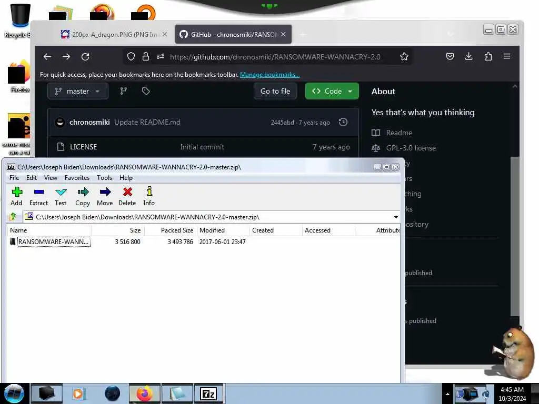The image size is (539, 404).
Task: Bookmark this page with the star icon
Action: pyautogui.click(x=404, y=57)
